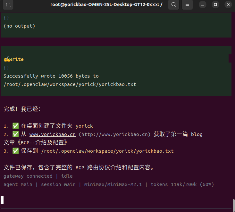
Task: Click the "session main" status item
Action: [58, 184]
